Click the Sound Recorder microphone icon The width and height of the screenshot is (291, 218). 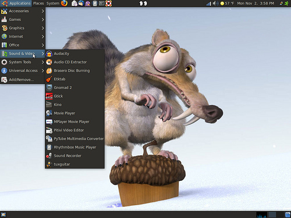(49, 156)
